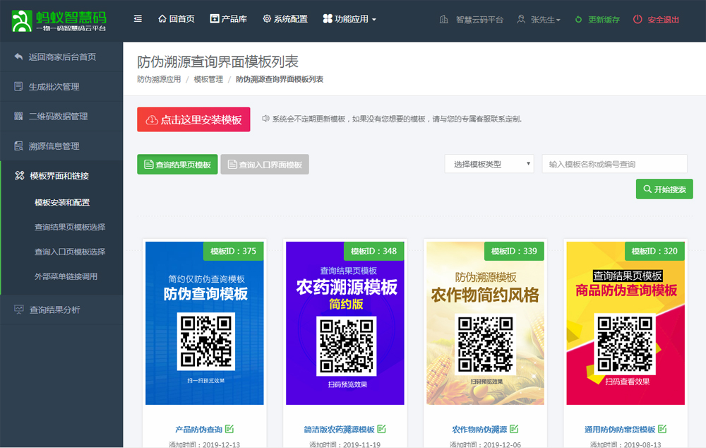Open 生成批次管理 in the sidebar
Viewport: 706px width, 448px height.
[61, 86]
